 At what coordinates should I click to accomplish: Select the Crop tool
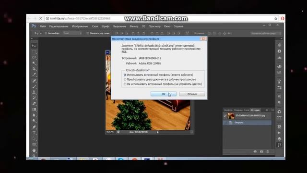coord(34,69)
